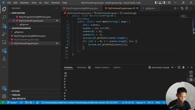Viewport: 195px width, 110px height.
Task: Split the editor to the right
Action: coord(186,8)
